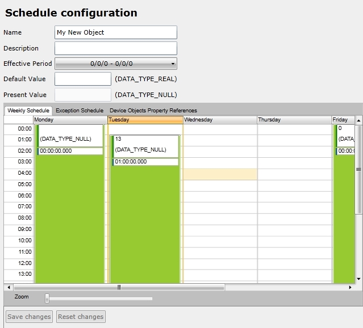Click Monday's 00:00:00.000 time field
The image size is (363, 328).
click(x=70, y=151)
